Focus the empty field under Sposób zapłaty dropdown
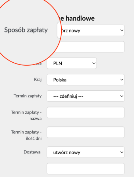This screenshot has width=134, height=177. pos(91,47)
